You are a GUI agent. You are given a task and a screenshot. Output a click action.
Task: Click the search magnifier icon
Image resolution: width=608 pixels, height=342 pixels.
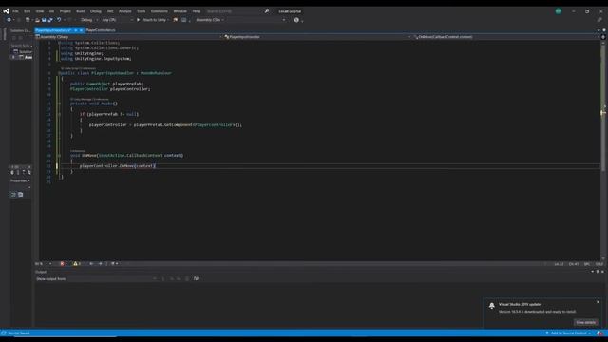coord(267,11)
